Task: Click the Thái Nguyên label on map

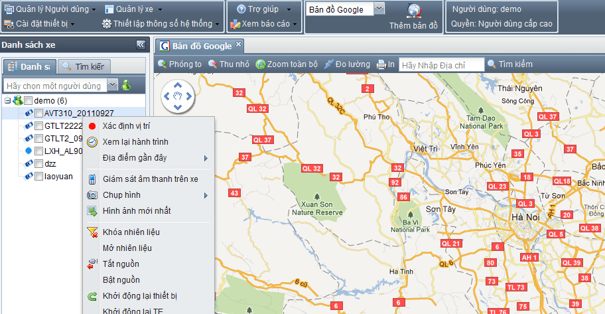Action: [x=519, y=88]
